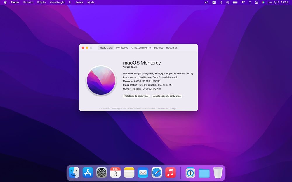Click the MacBook Pro model description line

tap(158, 74)
